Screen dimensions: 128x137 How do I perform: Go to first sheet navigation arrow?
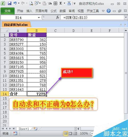point(3,129)
